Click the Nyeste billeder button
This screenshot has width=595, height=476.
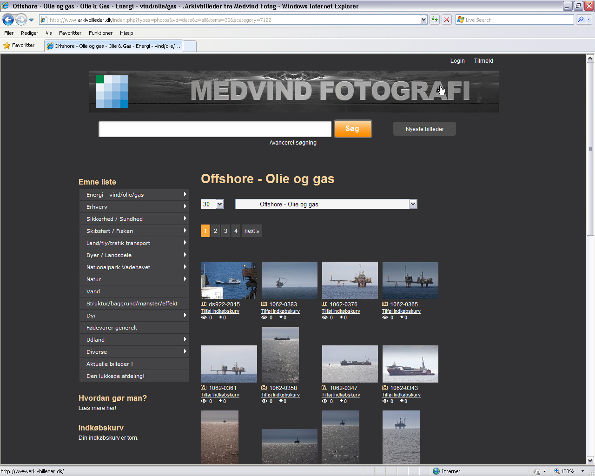(x=424, y=129)
